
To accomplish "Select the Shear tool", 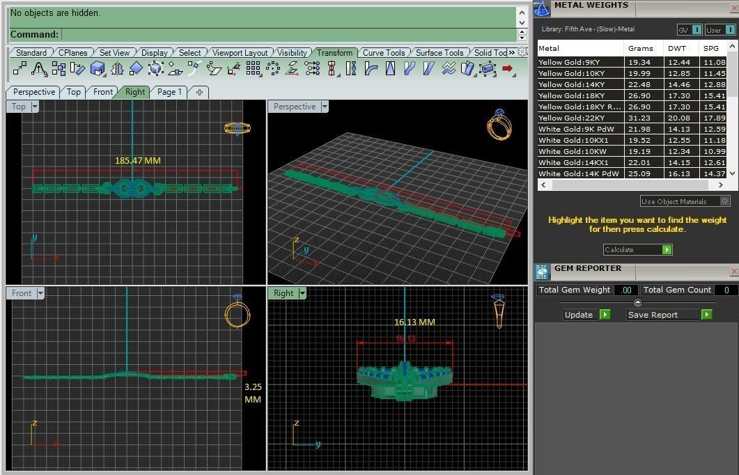I will click(428, 69).
